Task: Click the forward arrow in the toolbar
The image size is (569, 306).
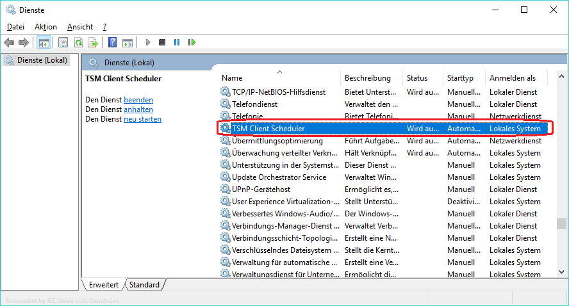Action: click(x=24, y=42)
